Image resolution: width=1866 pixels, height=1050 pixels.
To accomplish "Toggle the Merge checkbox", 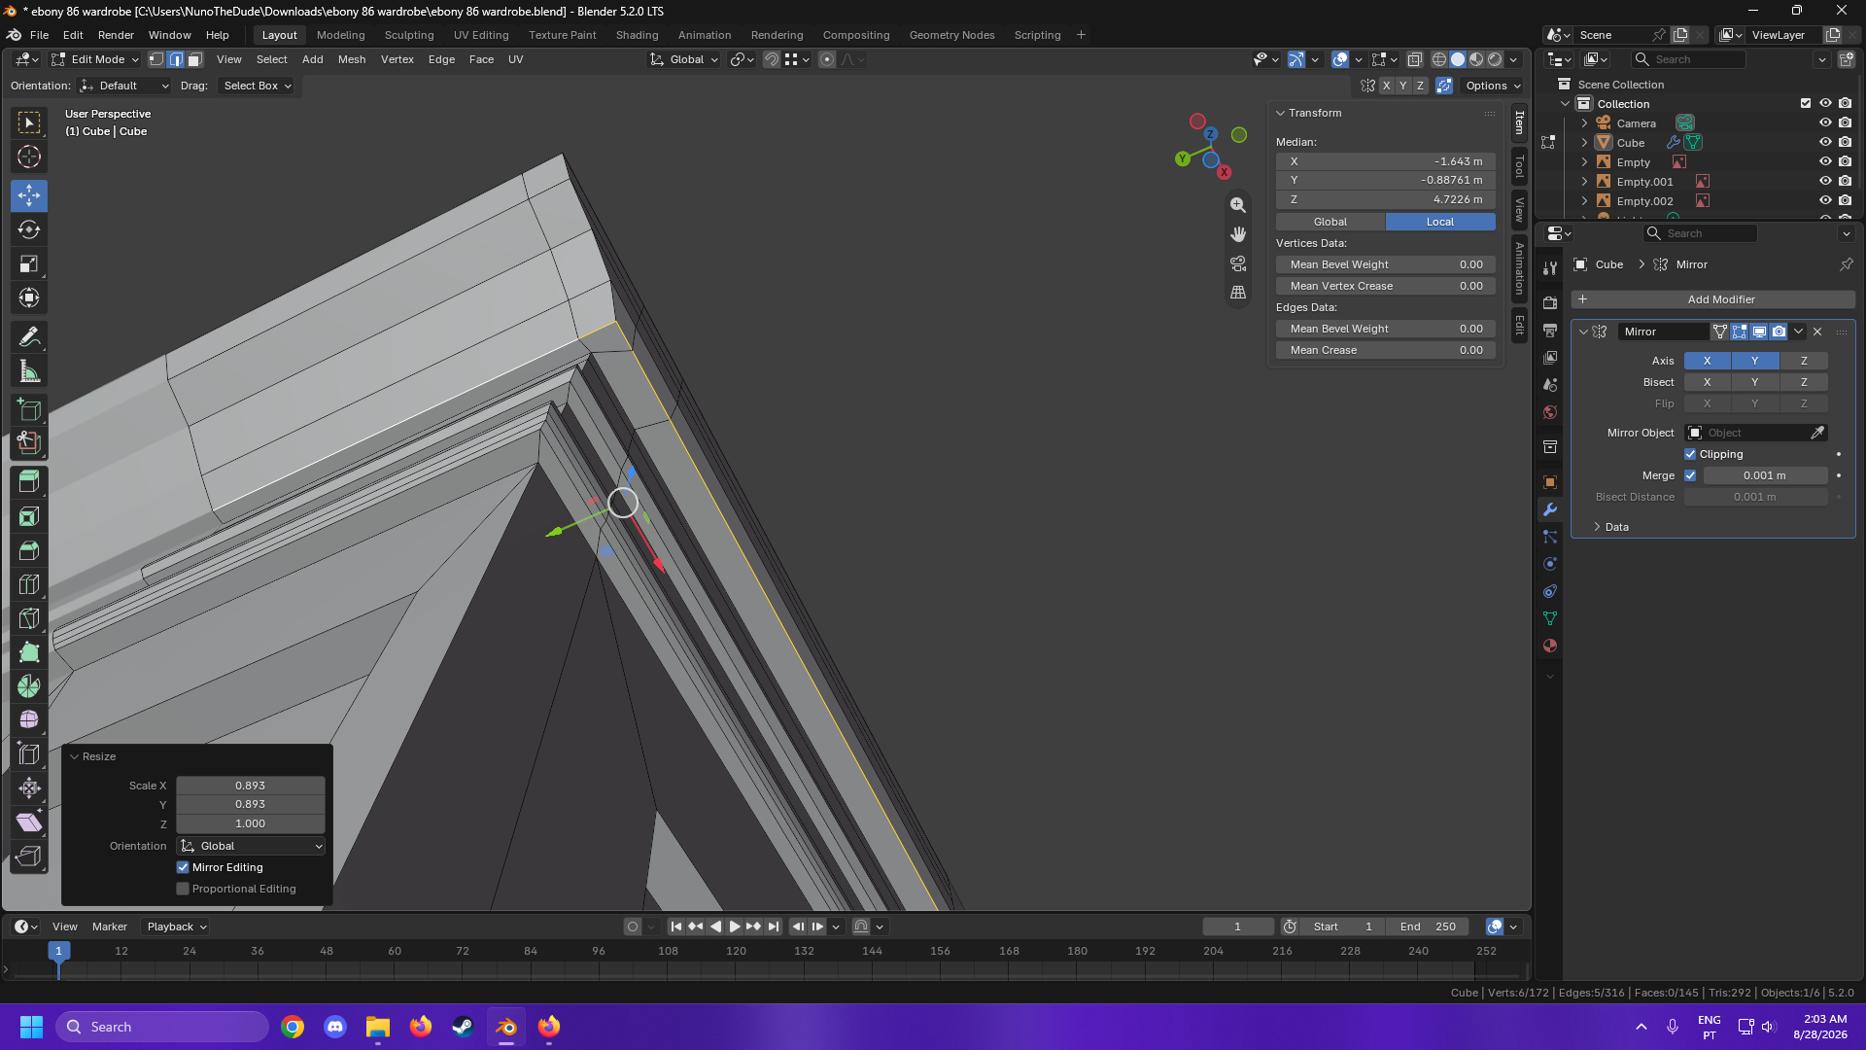I will pos(1690,475).
